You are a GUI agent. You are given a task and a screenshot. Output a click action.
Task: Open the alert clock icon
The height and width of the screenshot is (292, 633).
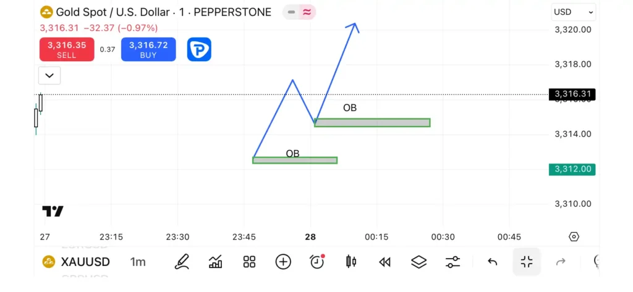click(x=317, y=261)
